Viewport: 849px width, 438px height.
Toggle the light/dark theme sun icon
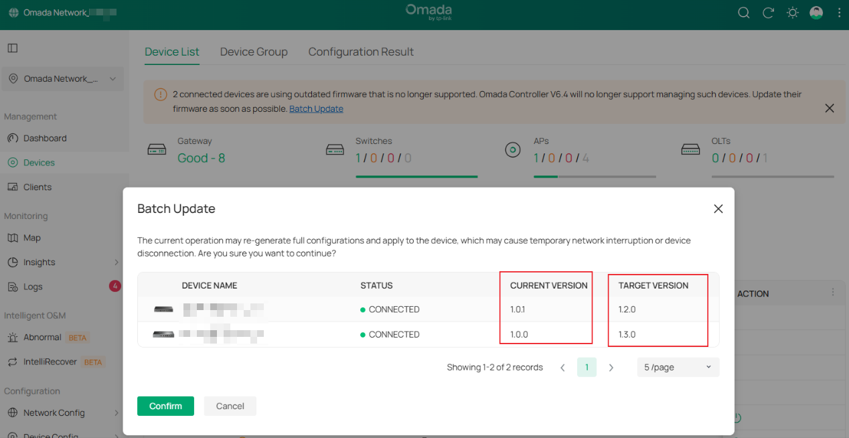coord(793,13)
